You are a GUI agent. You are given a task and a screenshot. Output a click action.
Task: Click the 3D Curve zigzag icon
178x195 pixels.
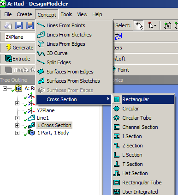coord(41,53)
